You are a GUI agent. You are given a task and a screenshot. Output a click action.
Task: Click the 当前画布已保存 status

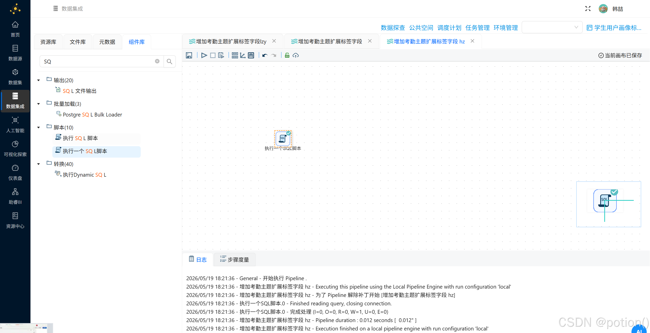620,55
